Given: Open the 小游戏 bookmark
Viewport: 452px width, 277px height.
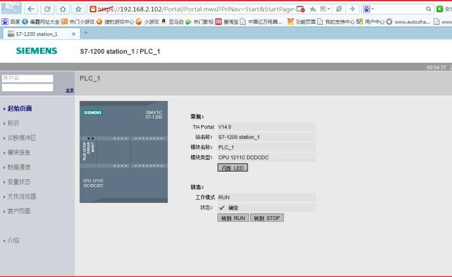Looking at the screenshot, I should [x=147, y=22].
